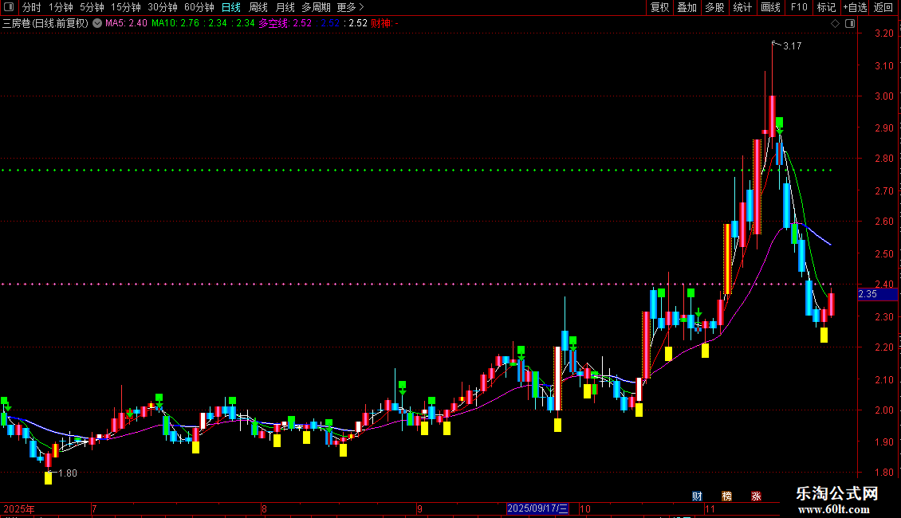Screen dimensions: 901x518
Task: Click the 3.20 price axis label
Action: coord(884,34)
